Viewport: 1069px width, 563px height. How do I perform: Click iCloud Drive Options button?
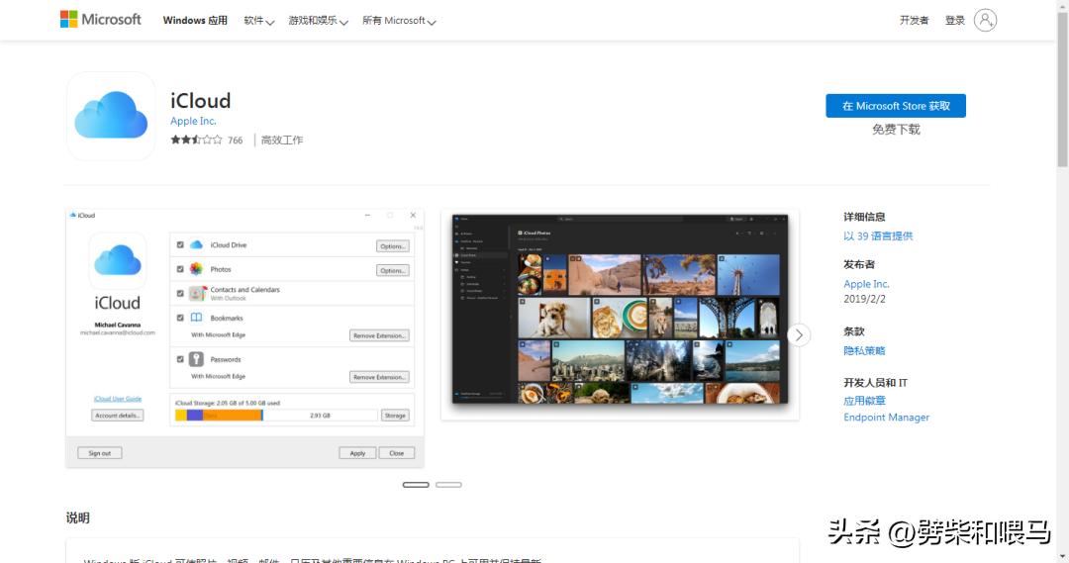393,246
